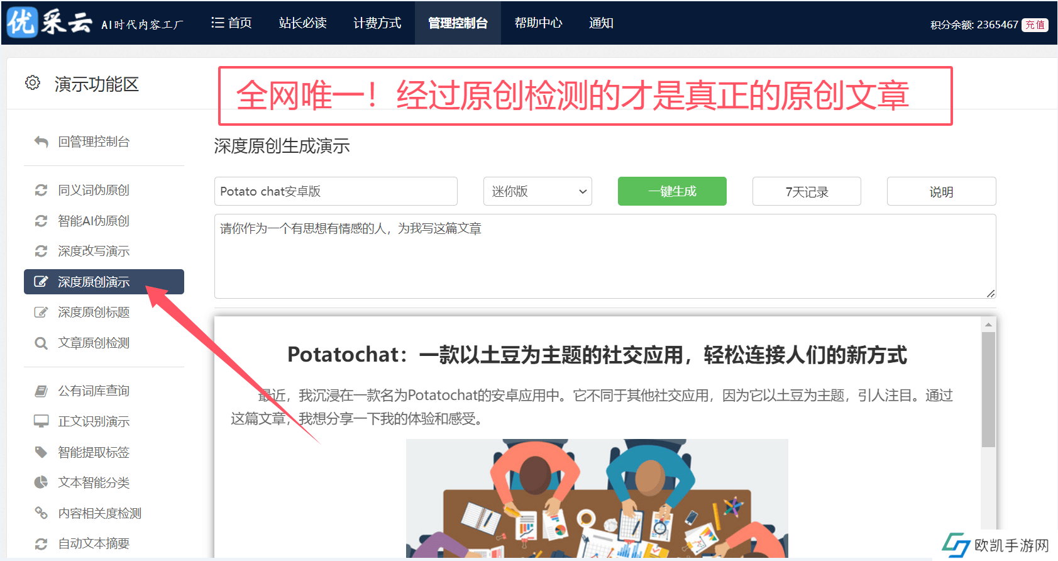Viewport: 1058px width, 561px height.
Task: Open the 计费方式 menu item
Action: click(377, 23)
